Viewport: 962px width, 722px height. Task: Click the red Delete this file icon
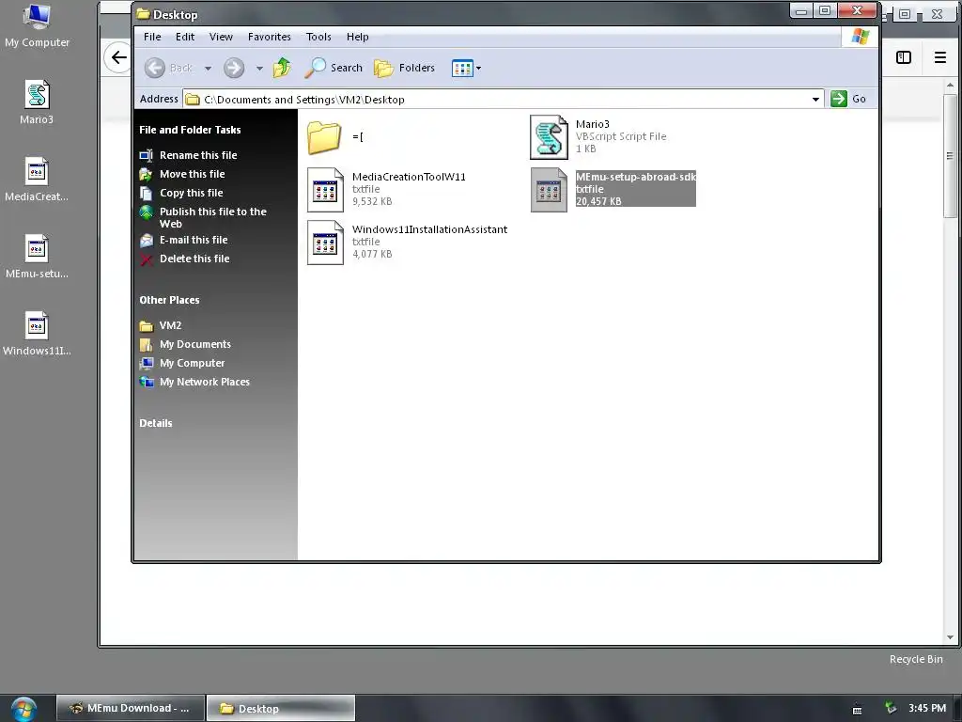click(x=146, y=259)
